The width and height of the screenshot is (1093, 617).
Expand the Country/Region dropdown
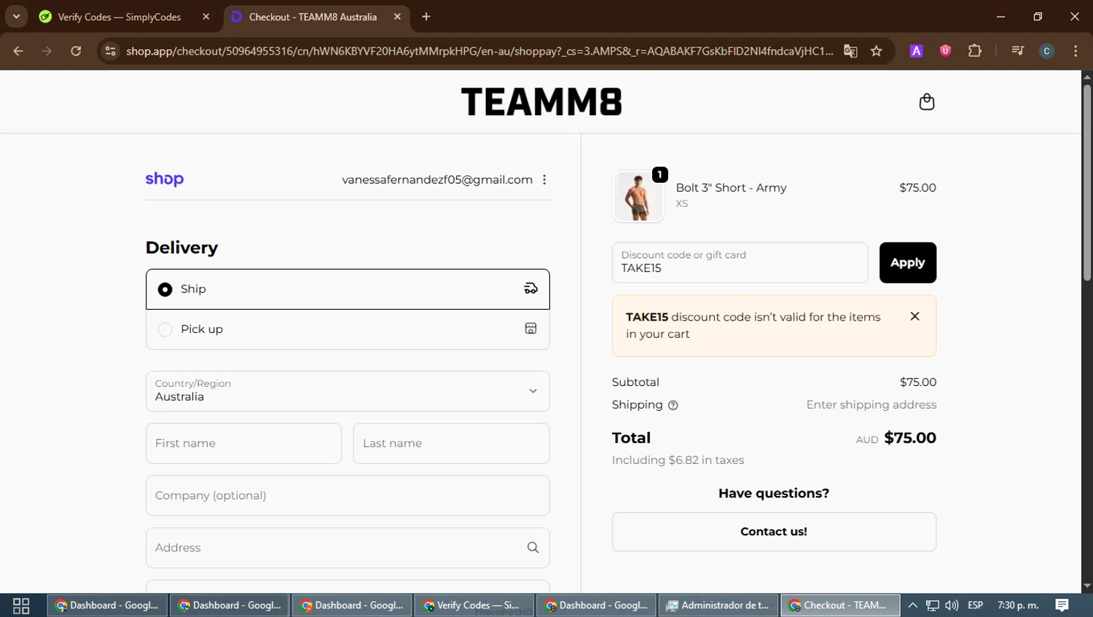(x=348, y=391)
